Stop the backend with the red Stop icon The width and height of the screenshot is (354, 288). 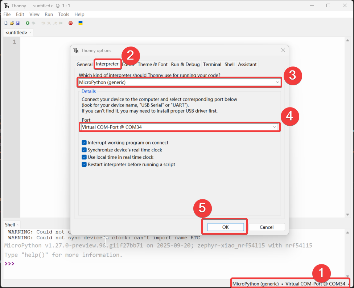pyautogui.click(x=71, y=23)
